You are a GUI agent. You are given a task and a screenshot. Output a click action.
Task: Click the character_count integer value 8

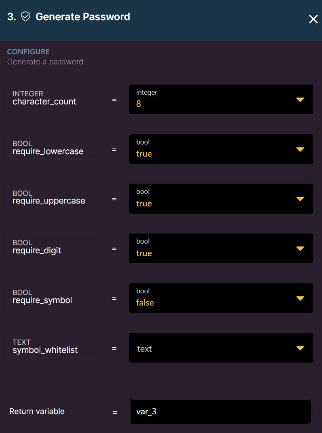click(x=139, y=104)
